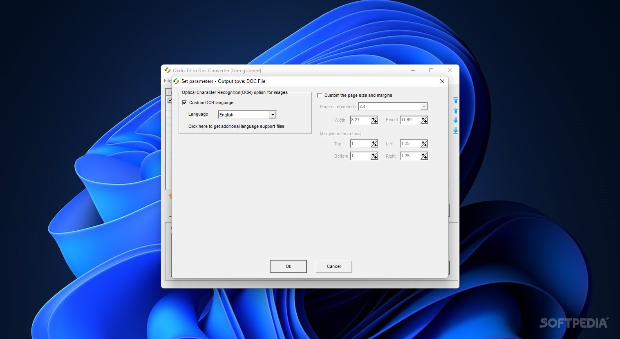
Task: Click the move-to-bottom arrow icon
Action: pyautogui.click(x=456, y=130)
